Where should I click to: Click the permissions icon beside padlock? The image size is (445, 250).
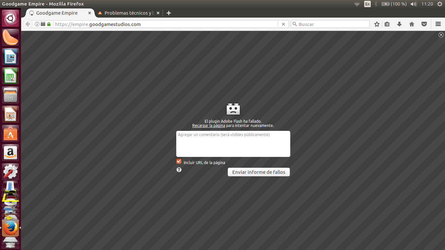[x=43, y=24]
